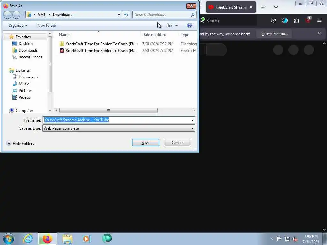Collapse the dialog with Hide Folders

click(x=20, y=143)
